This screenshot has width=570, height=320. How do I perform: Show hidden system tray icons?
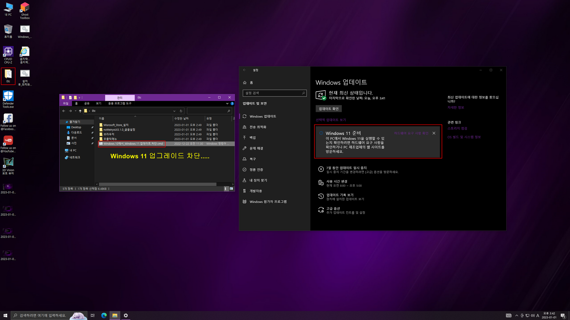tap(517, 316)
